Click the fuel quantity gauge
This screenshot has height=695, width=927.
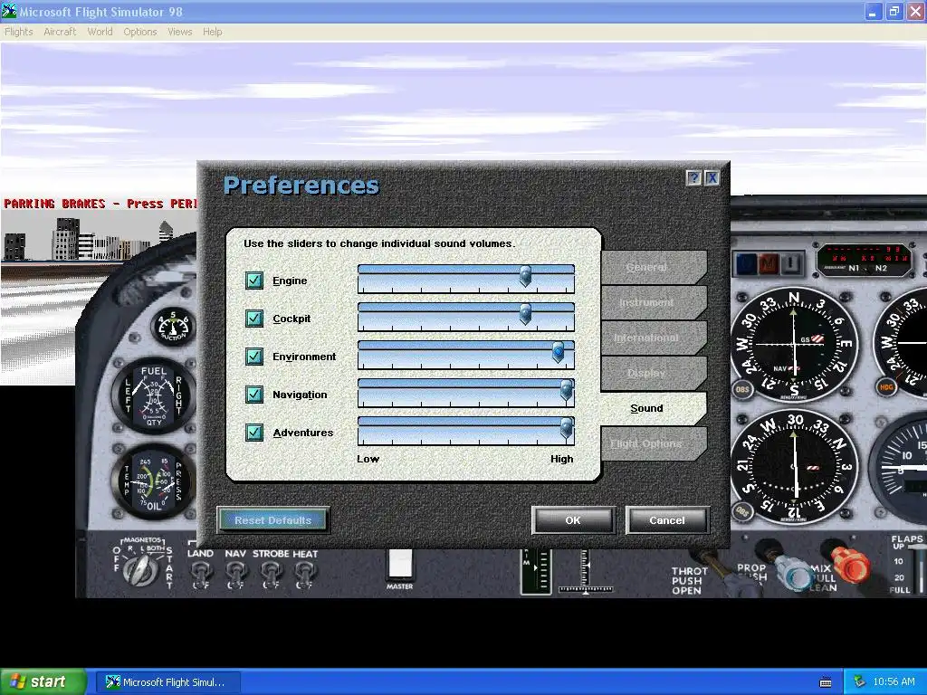click(x=153, y=396)
